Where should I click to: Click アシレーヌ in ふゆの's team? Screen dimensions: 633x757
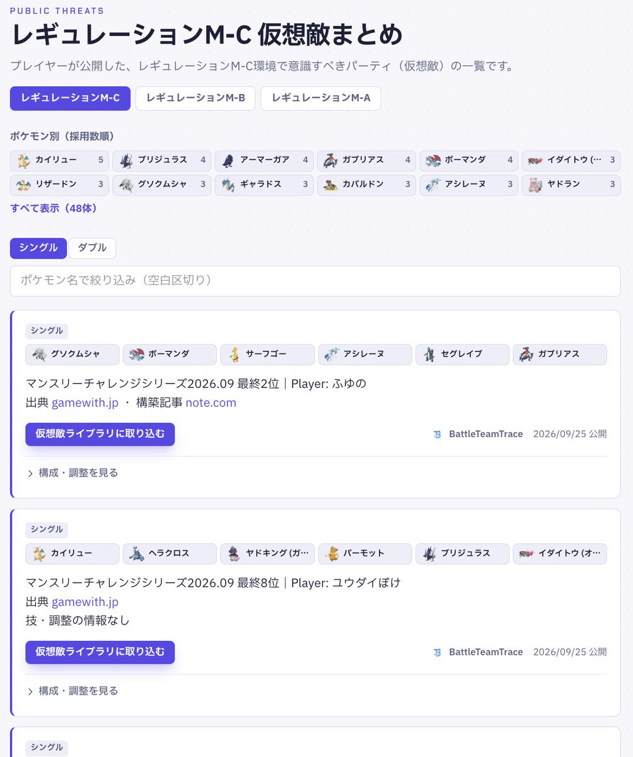pyautogui.click(x=365, y=355)
